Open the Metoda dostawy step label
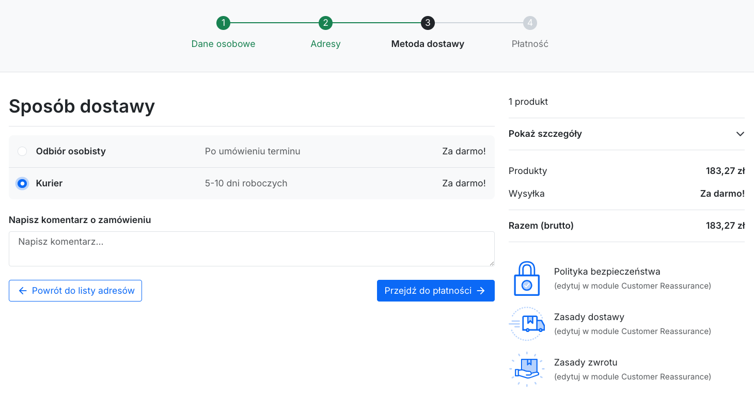The width and height of the screenshot is (754, 412). click(428, 44)
